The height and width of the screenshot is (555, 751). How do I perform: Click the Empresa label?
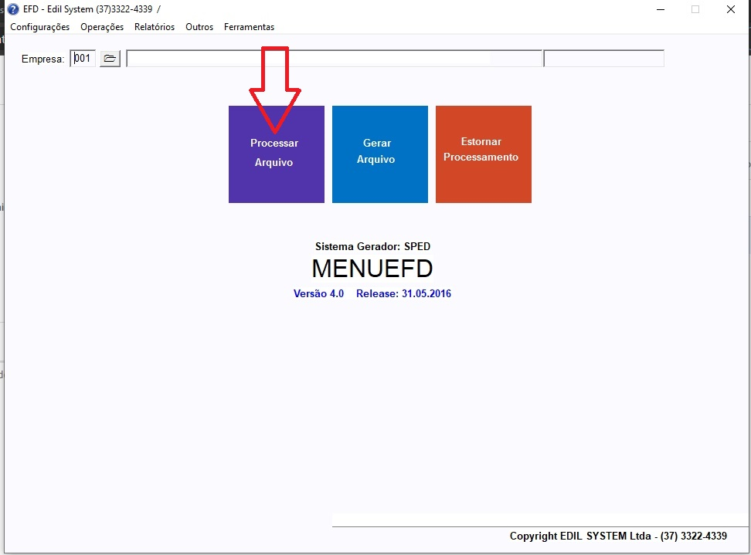[x=42, y=59]
